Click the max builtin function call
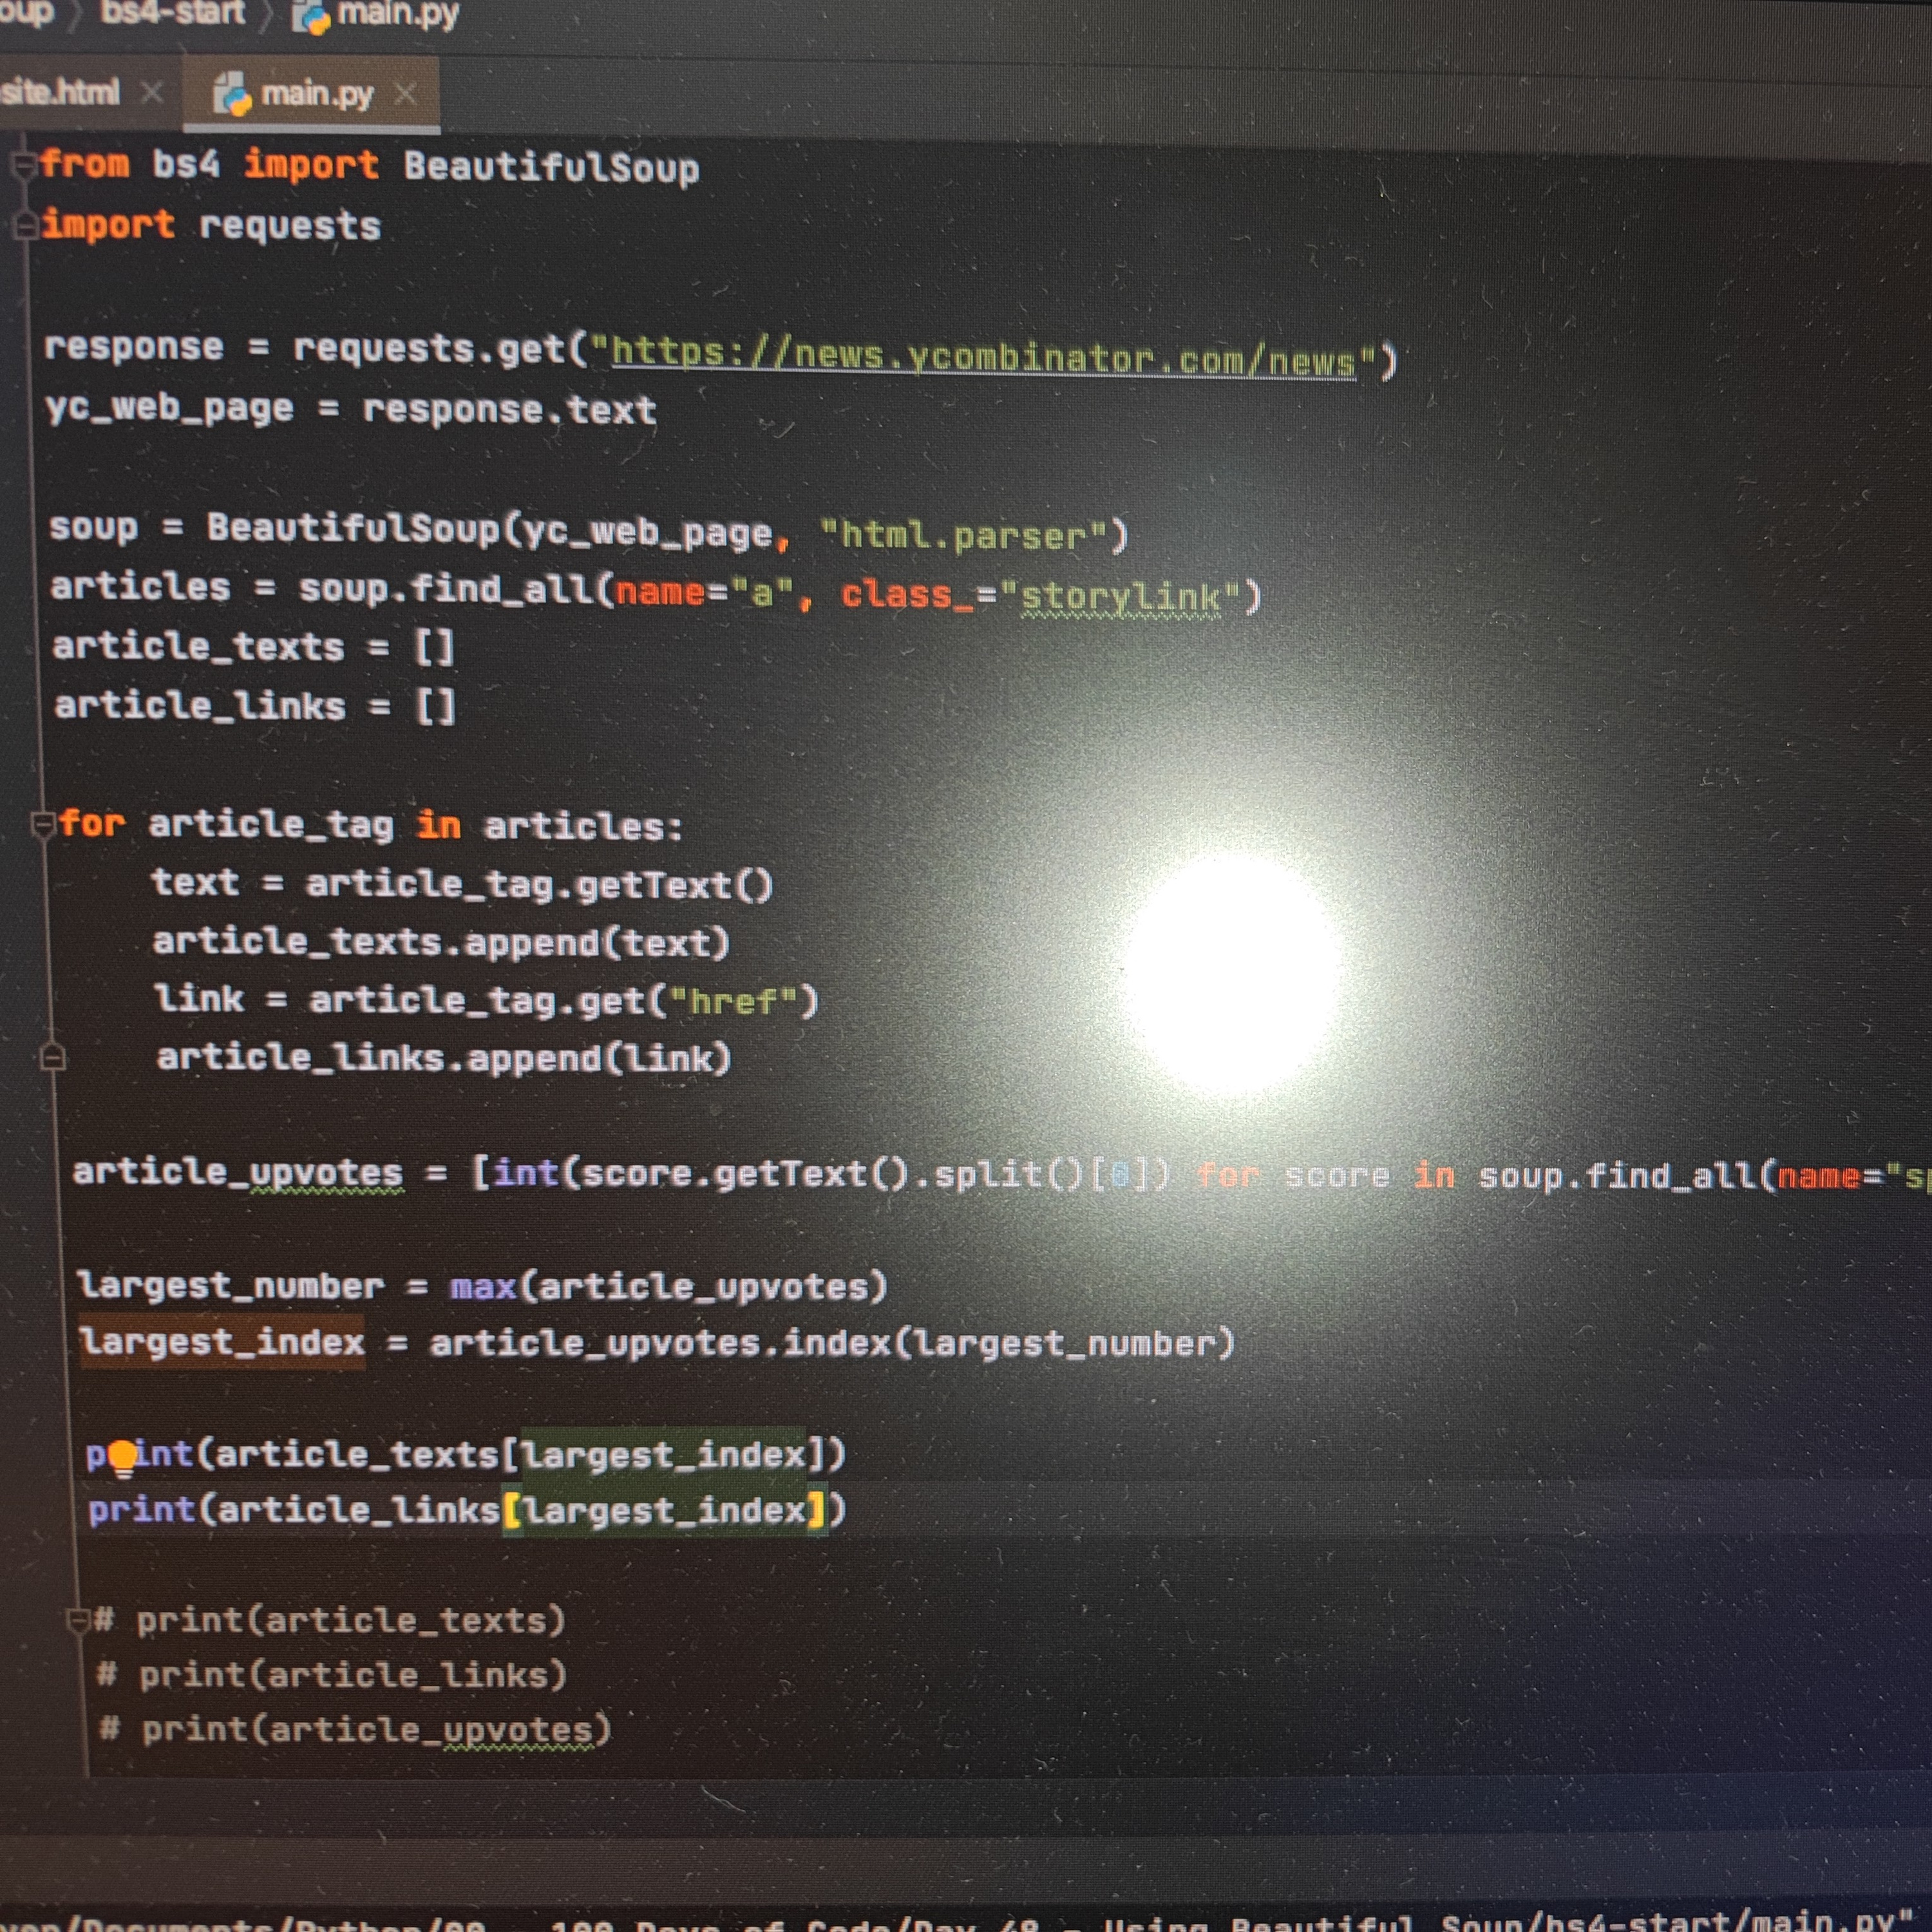The width and height of the screenshot is (1932, 1932). (482, 1286)
